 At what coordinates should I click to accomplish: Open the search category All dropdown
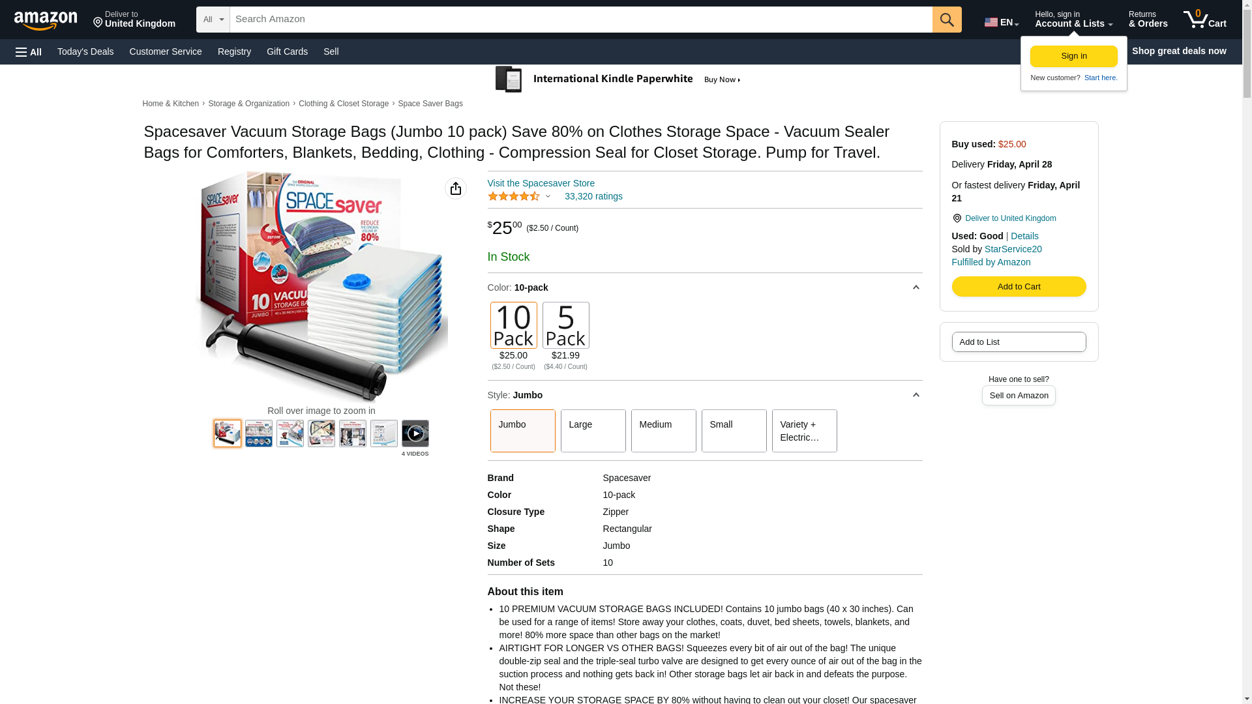(213, 20)
